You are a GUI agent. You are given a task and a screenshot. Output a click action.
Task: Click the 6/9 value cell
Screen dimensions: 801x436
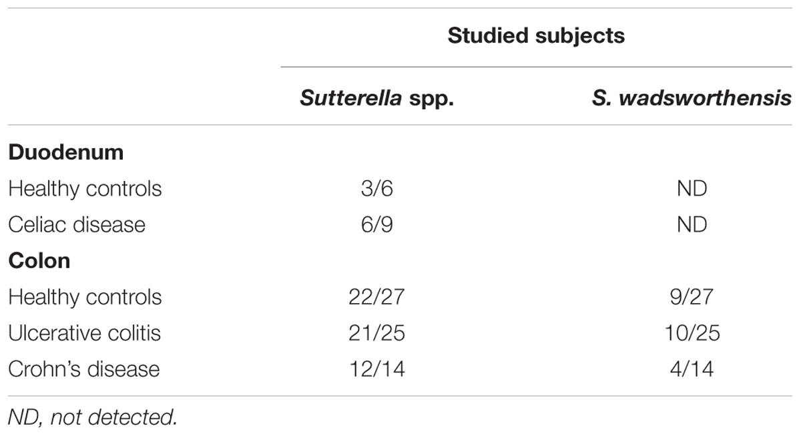tap(376, 224)
